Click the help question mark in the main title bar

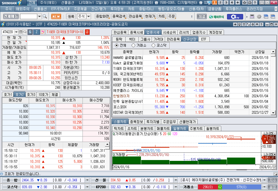click(x=255, y=2)
